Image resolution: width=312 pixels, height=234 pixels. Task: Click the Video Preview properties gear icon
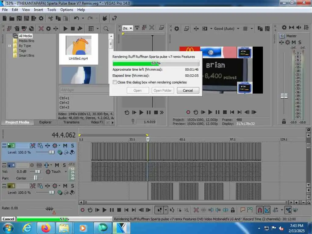[176, 29]
